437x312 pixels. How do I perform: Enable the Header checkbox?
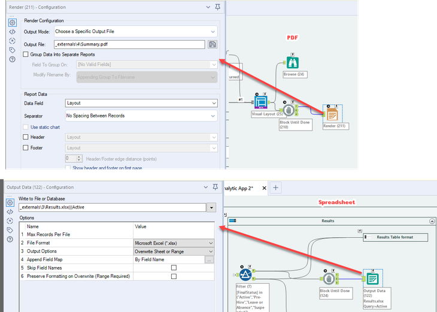[26, 137]
